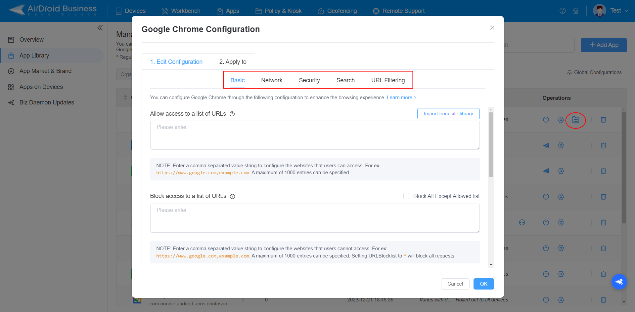
Task: Switch to the 2. Apply to tab
Action: [x=233, y=61]
